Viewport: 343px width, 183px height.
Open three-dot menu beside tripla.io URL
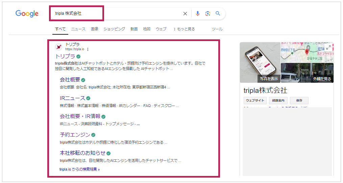[88, 49]
